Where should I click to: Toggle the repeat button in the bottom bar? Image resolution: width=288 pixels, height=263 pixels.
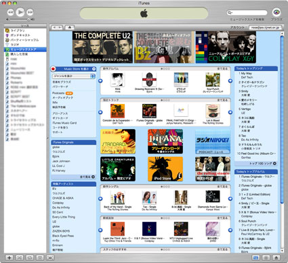pos(30,258)
